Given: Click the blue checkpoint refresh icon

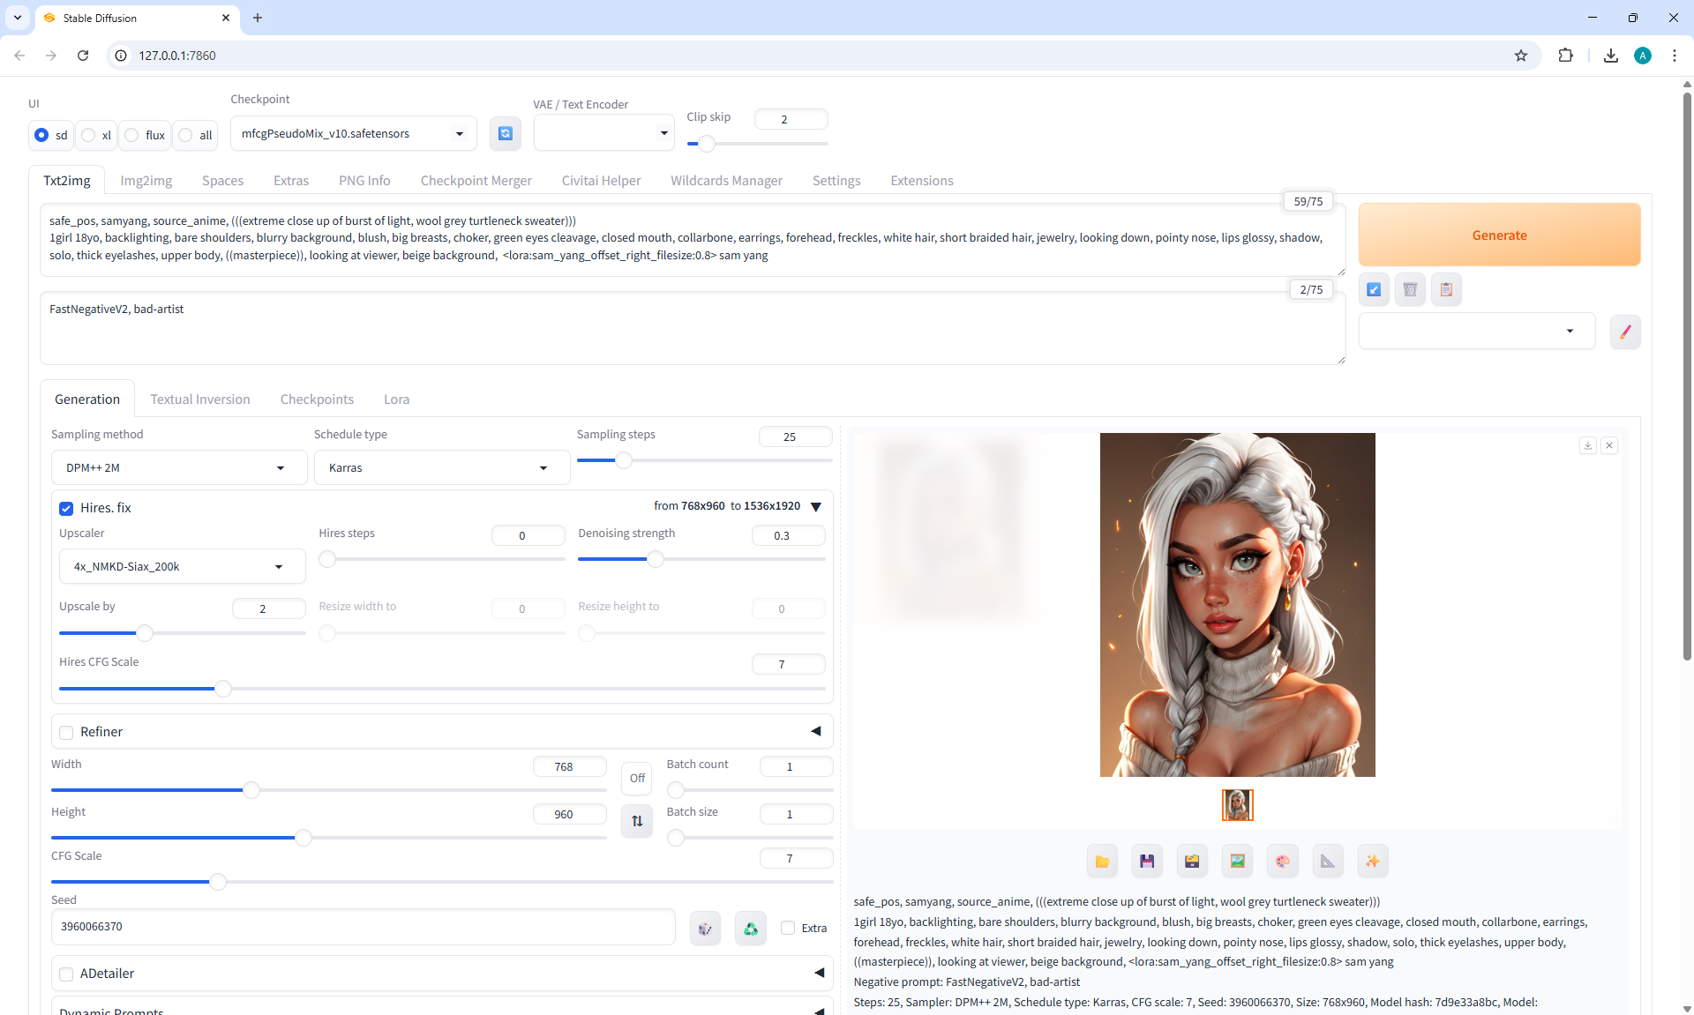Looking at the screenshot, I should point(506,133).
